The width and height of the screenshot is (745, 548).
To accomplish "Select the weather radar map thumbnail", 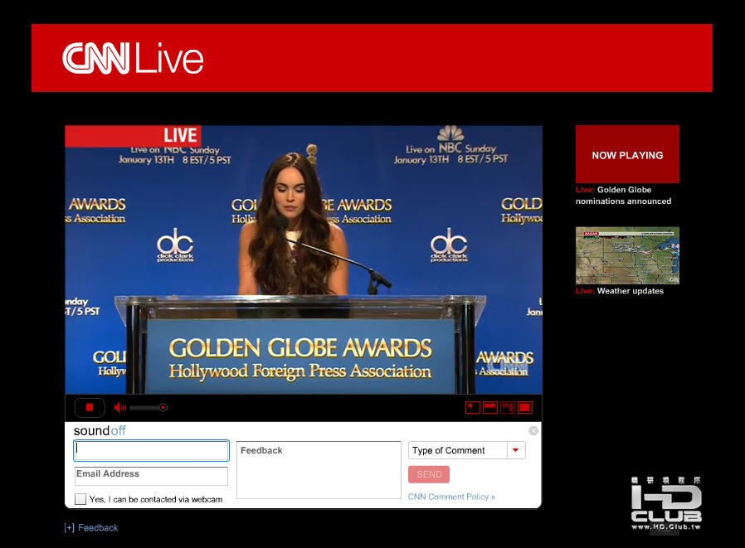I will (627, 255).
